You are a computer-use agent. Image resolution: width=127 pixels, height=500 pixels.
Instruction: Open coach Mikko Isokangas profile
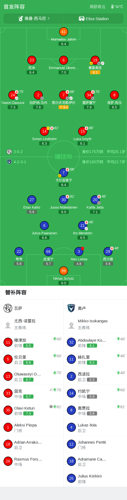(x=95, y=324)
